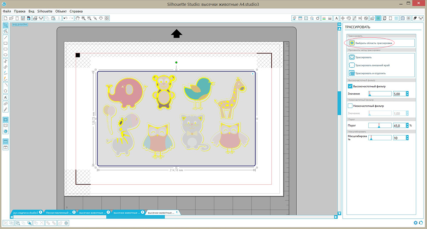Open preferences via the gear icon
This screenshot has width=427, height=229.
416,223
